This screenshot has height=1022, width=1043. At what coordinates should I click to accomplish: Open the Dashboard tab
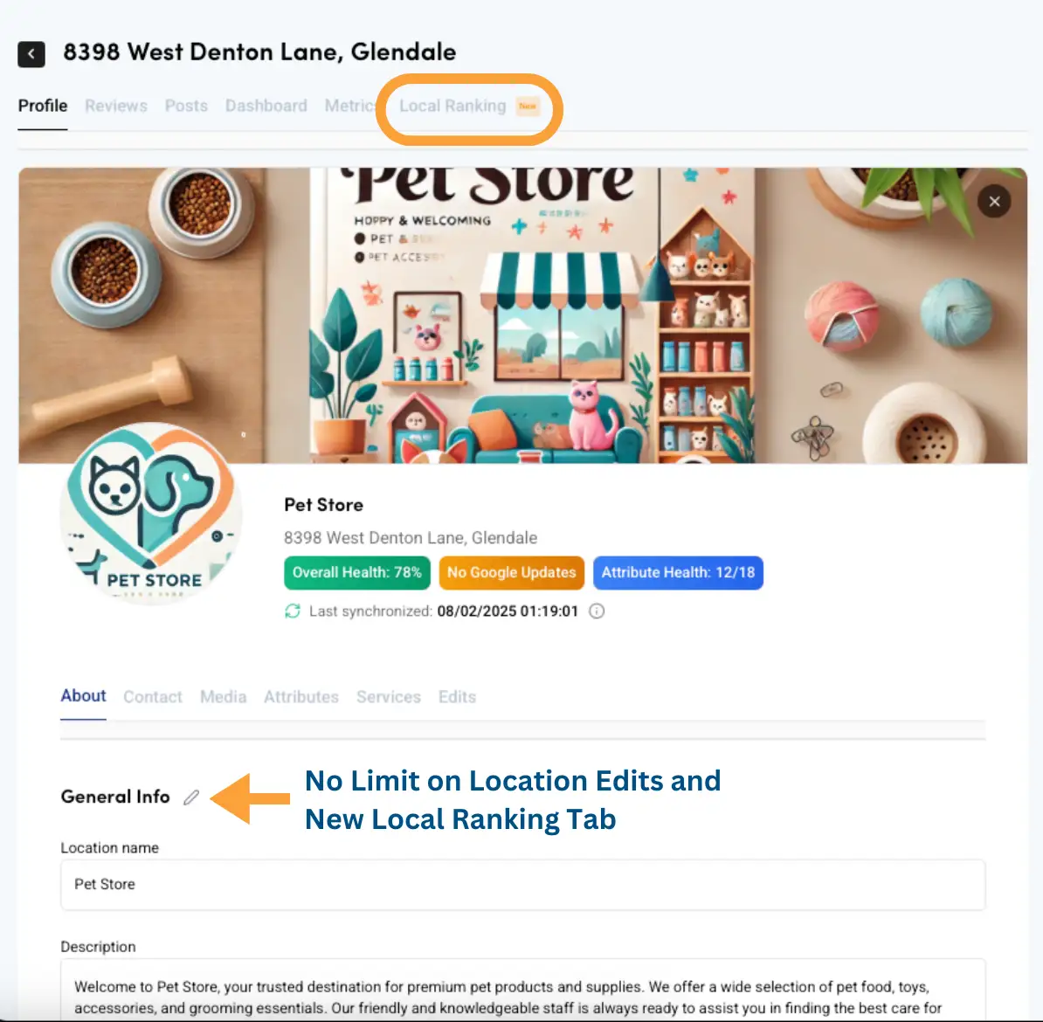(x=266, y=106)
